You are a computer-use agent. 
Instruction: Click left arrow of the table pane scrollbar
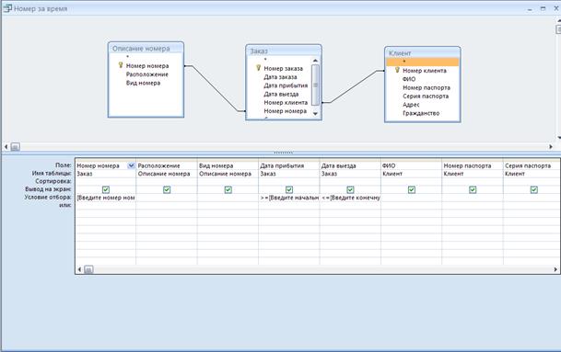6,147
